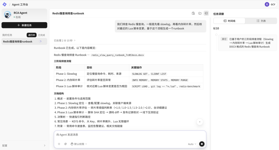The width and height of the screenshot is (279, 150).
Task: Open the redis_slow_query_runbook docx file name
Action: [118, 55]
